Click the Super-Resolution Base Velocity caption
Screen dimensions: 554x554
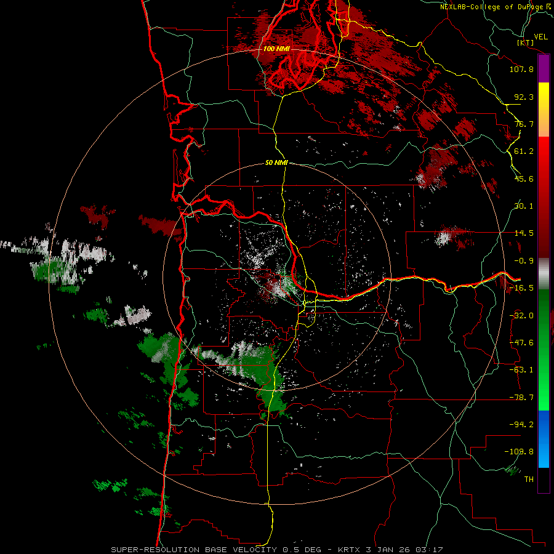point(276,550)
